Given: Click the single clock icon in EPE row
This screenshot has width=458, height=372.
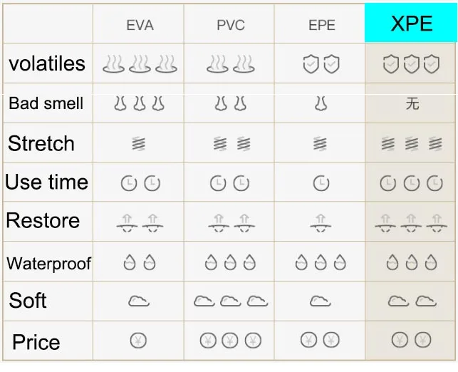Looking at the screenshot, I should [321, 183].
